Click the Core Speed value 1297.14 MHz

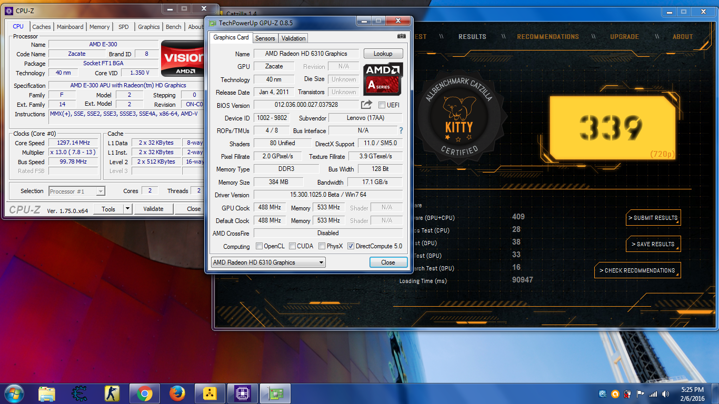coord(73,143)
